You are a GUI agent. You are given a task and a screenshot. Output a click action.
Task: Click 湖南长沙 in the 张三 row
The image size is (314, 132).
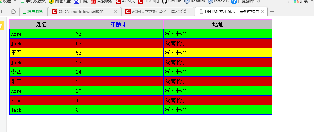pos(176,81)
